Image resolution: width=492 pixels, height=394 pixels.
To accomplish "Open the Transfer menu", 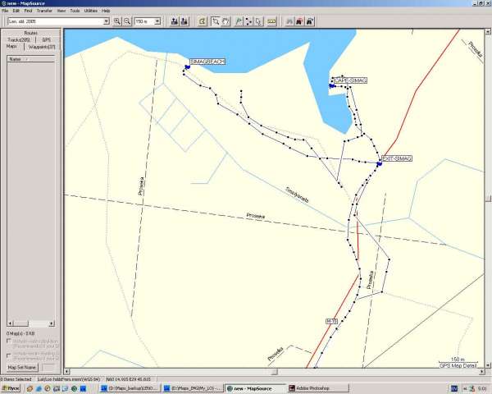I will 44,11.
